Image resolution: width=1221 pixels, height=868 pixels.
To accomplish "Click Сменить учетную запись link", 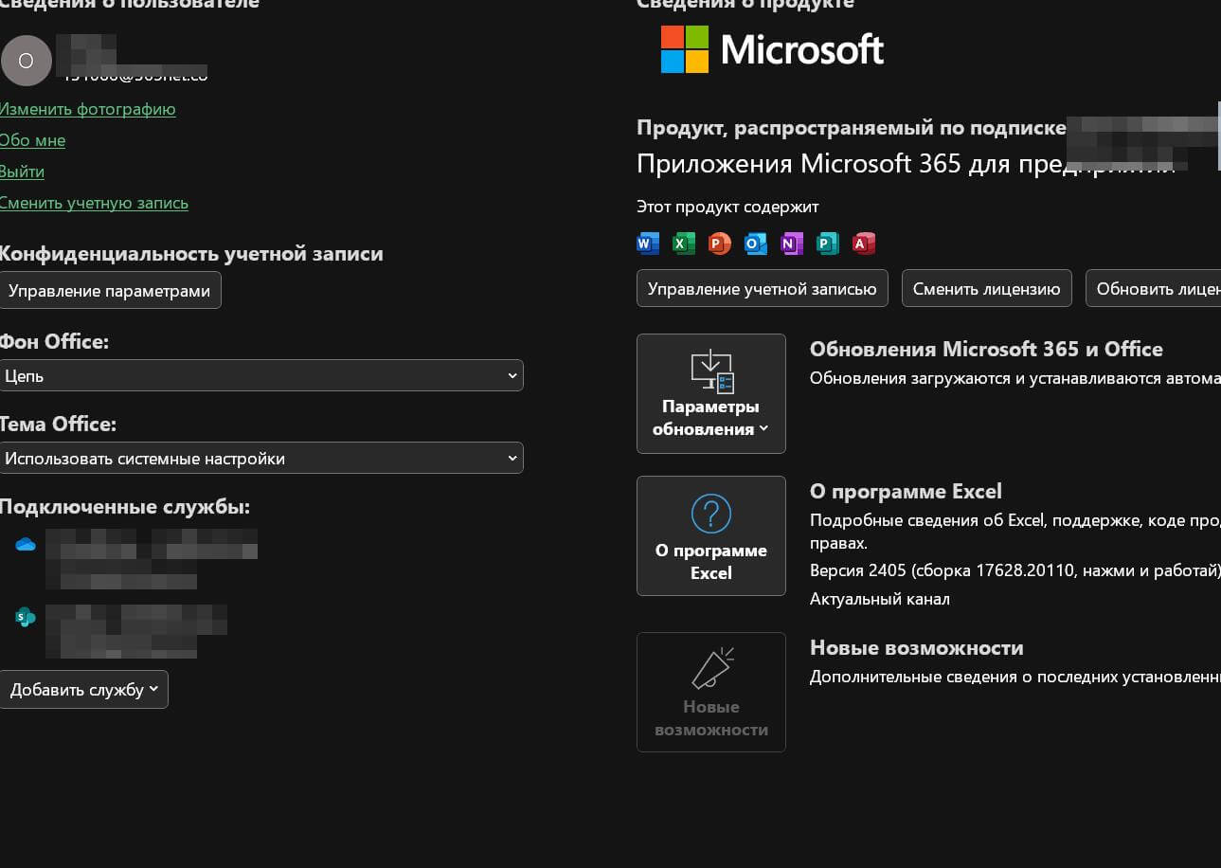I will coord(94,203).
